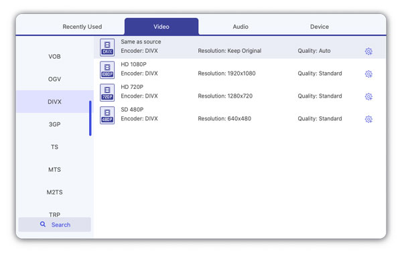Image resolution: width=402 pixels, height=256 pixels.
Task: Select the MTS format entry
Action: tap(55, 170)
